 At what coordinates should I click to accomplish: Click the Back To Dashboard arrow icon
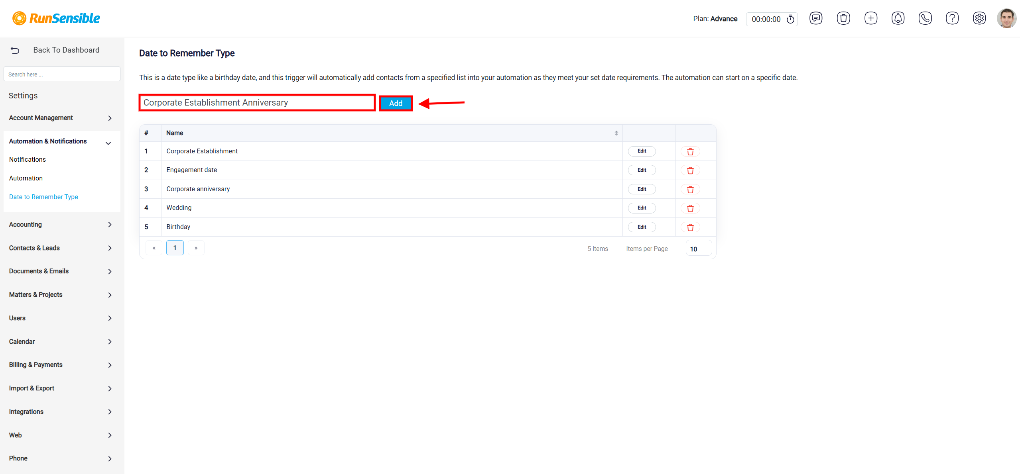(x=15, y=50)
